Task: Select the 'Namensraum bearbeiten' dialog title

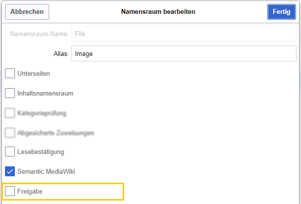Action: click(158, 12)
